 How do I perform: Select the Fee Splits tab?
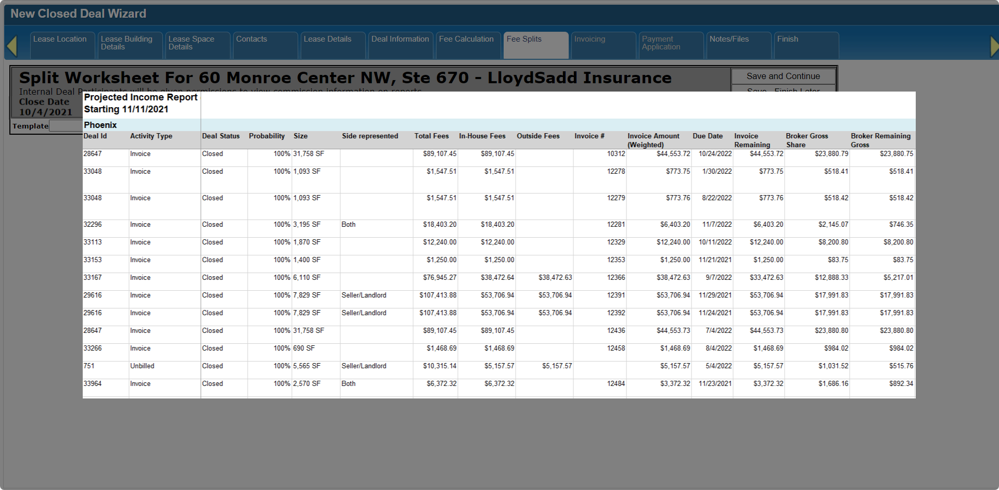coord(535,44)
